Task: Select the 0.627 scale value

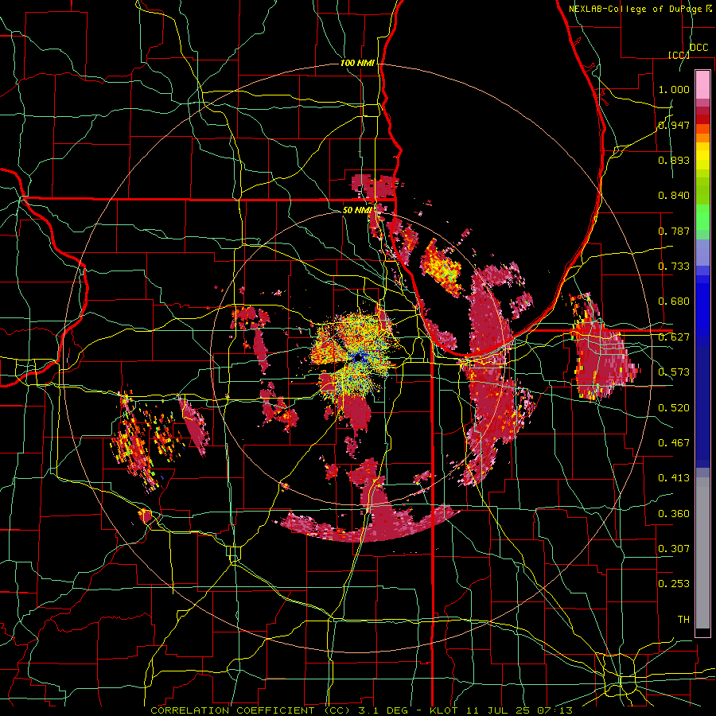Action: 674,337
